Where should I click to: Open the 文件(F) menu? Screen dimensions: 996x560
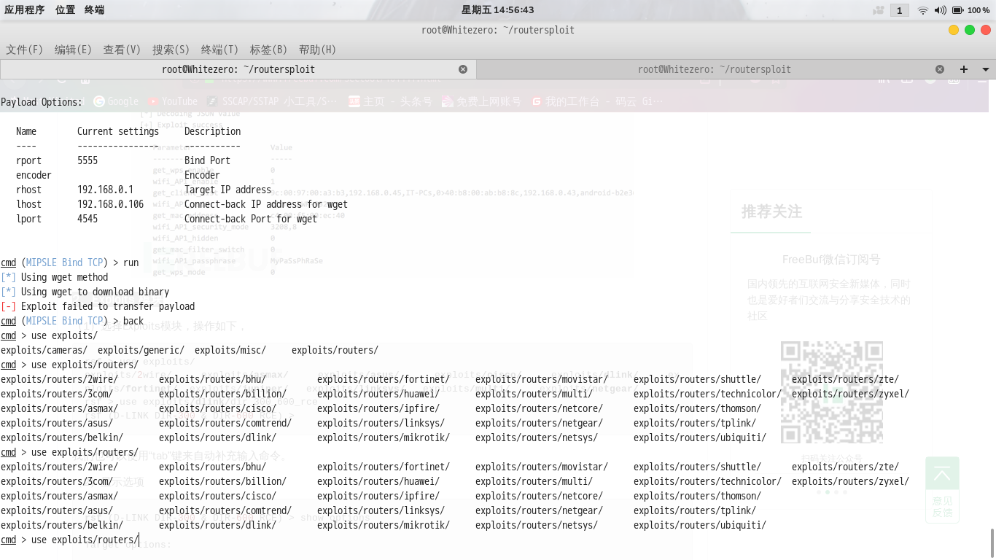click(x=25, y=50)
